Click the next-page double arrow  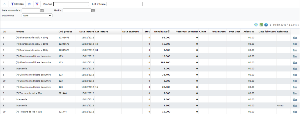(x=298, y=25)
